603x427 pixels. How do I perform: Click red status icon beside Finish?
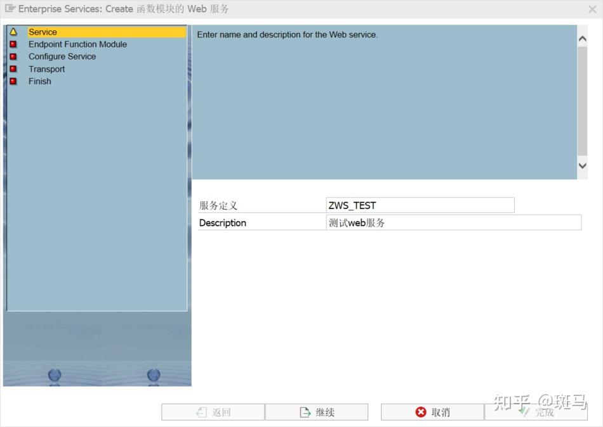point(19,81)
